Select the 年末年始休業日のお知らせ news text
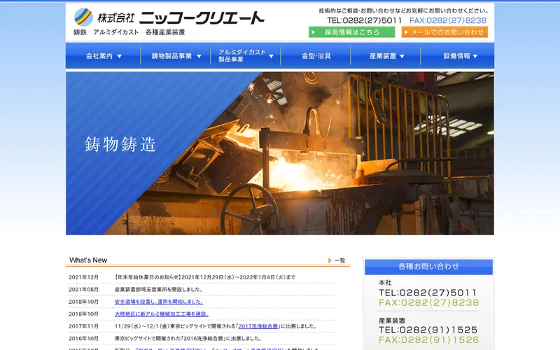560x350 pixels. (x=205, y=277)
